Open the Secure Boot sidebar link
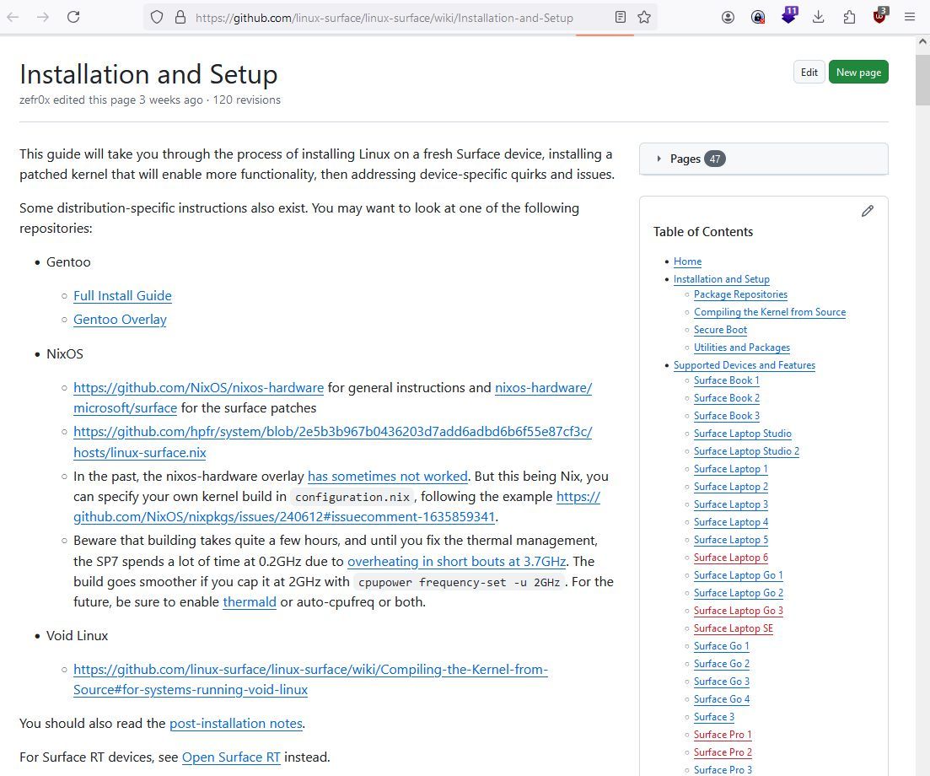The width and height of the screenshot is (930, 776). [x=721, y=330]
